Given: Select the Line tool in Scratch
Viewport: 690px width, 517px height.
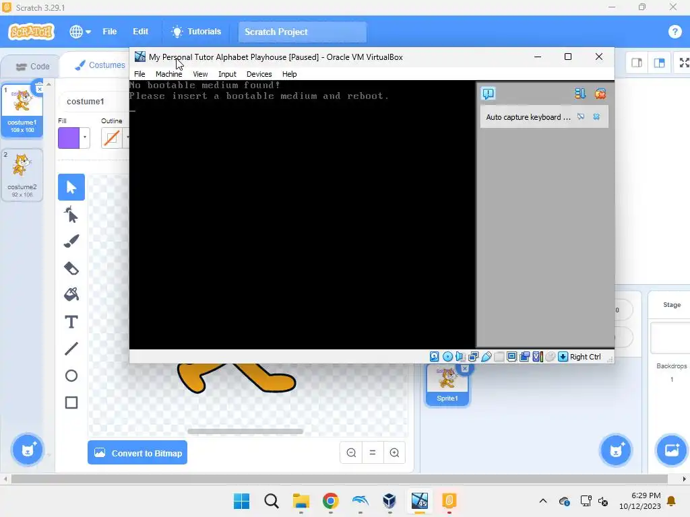Looking at the screenshot, I should 71,349.
